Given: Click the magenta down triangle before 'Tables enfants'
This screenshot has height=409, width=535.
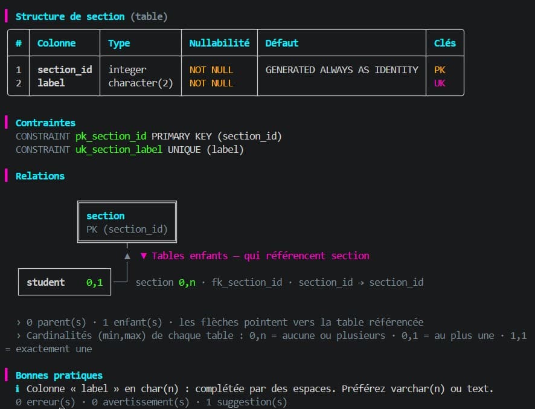Looking at the screenshot, I should point(144,256).
